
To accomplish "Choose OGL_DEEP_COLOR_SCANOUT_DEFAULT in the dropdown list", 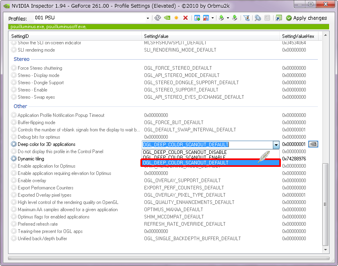I will pos(210,162).
